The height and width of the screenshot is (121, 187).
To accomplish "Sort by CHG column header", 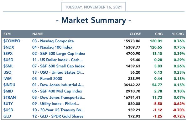I will [x=159, y=34].
